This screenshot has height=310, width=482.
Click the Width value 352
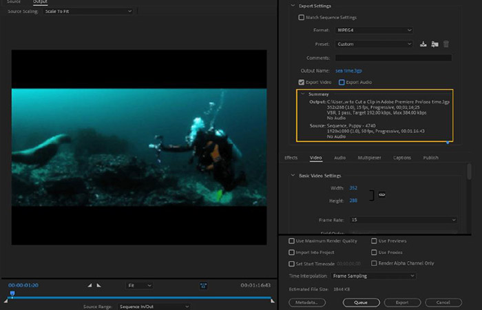click(x=353, y=188)
